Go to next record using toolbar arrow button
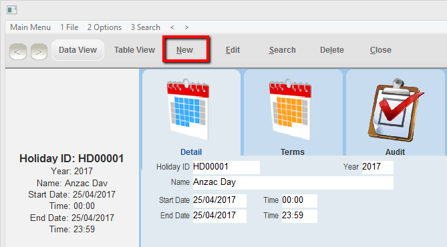447x247 pixels. tap(39, 52)
